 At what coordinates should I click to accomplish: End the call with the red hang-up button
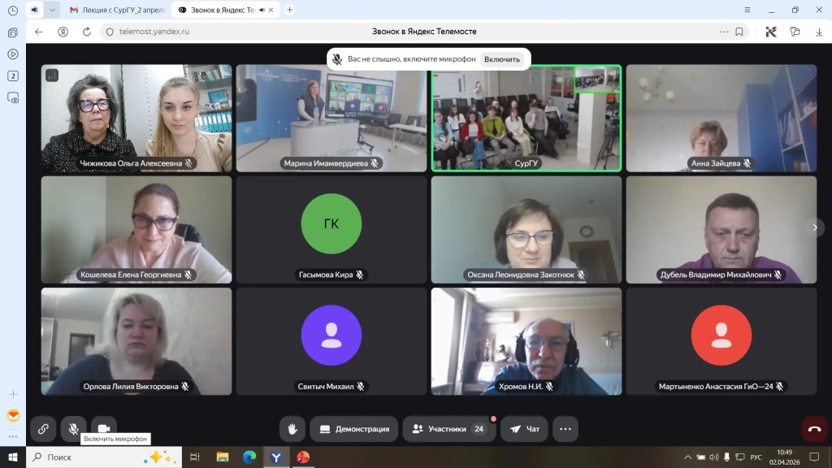point(814,429)
